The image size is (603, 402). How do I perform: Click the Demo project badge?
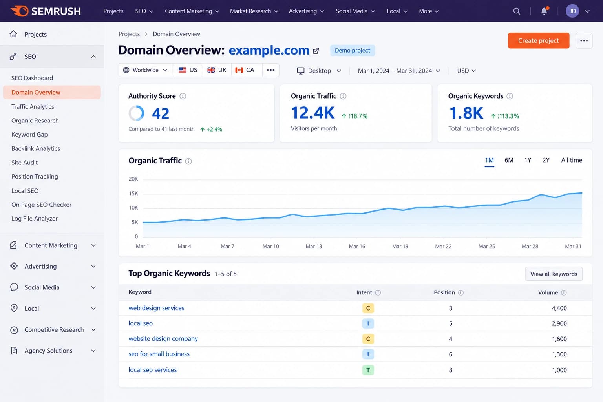pyautogui.click(x=353, y=51)
